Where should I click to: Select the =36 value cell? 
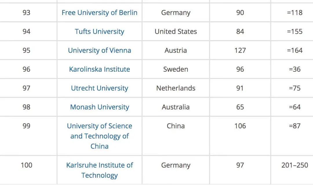tap(294, 69)
